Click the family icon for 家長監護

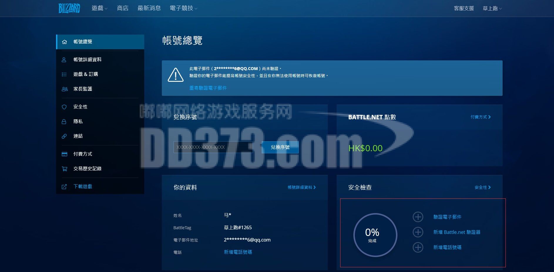[65, 89]
